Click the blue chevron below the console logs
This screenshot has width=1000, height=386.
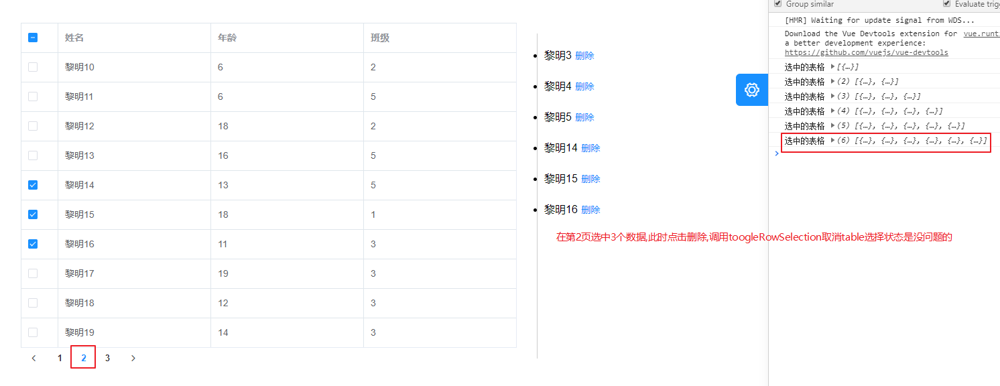[x=776, y=153]
